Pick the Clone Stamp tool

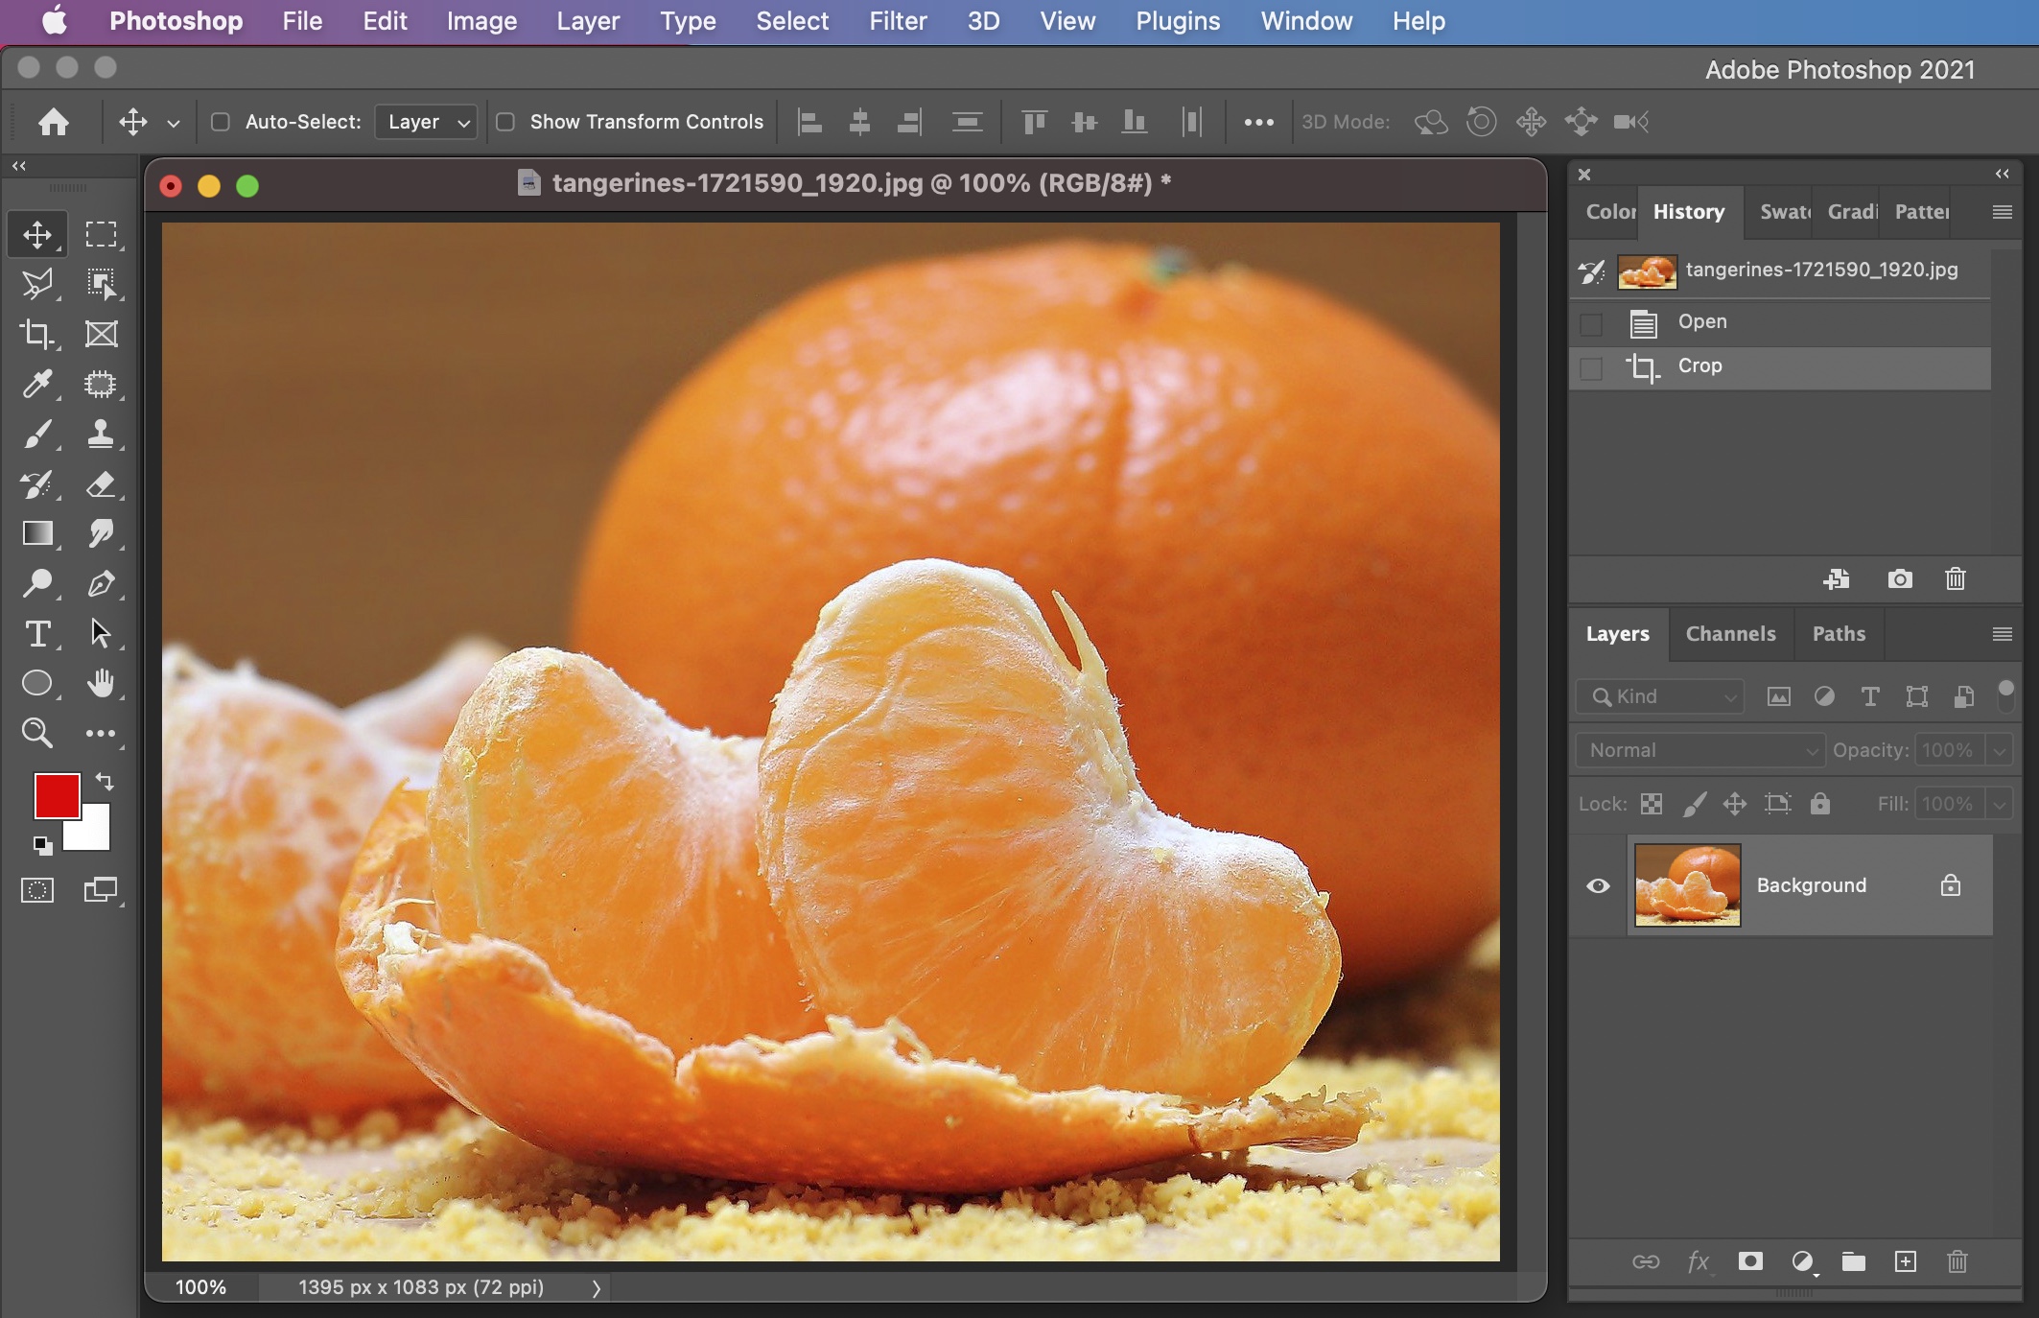(101, 434)
